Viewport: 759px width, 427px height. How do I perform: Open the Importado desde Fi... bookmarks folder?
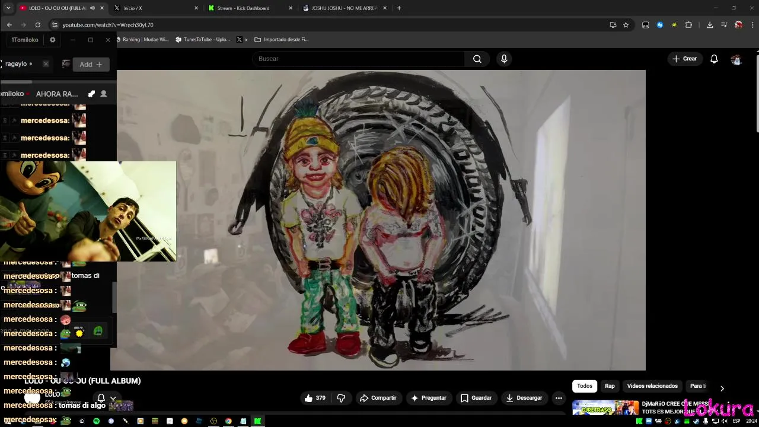point(282,40)
